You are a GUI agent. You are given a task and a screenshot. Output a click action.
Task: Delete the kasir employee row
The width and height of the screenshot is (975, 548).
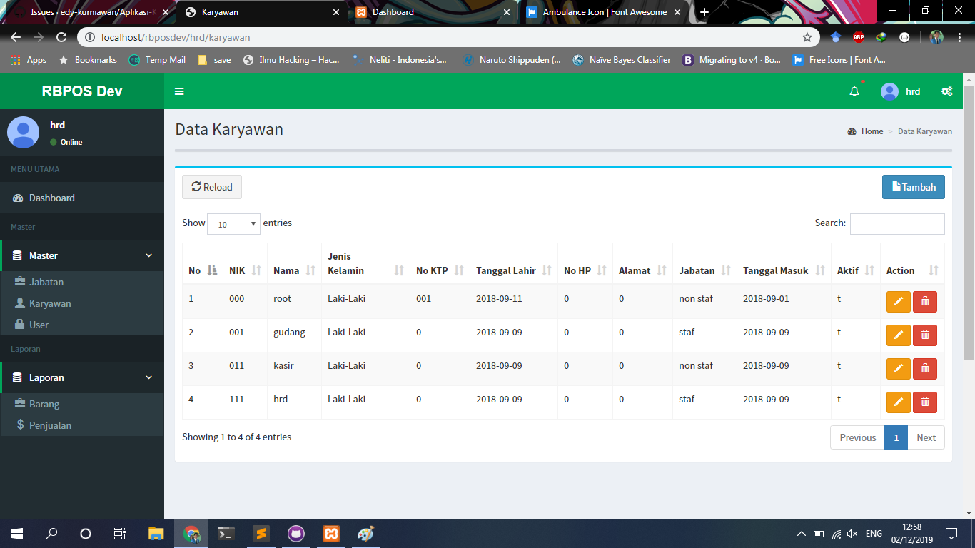pos(924,368)
